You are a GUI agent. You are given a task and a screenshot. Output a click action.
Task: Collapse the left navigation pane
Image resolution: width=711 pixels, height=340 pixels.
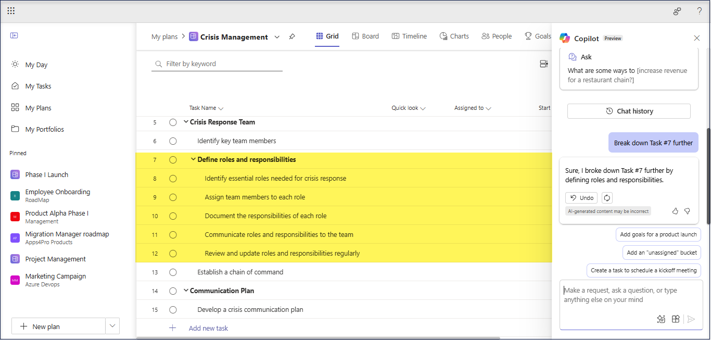click(14, 35)
